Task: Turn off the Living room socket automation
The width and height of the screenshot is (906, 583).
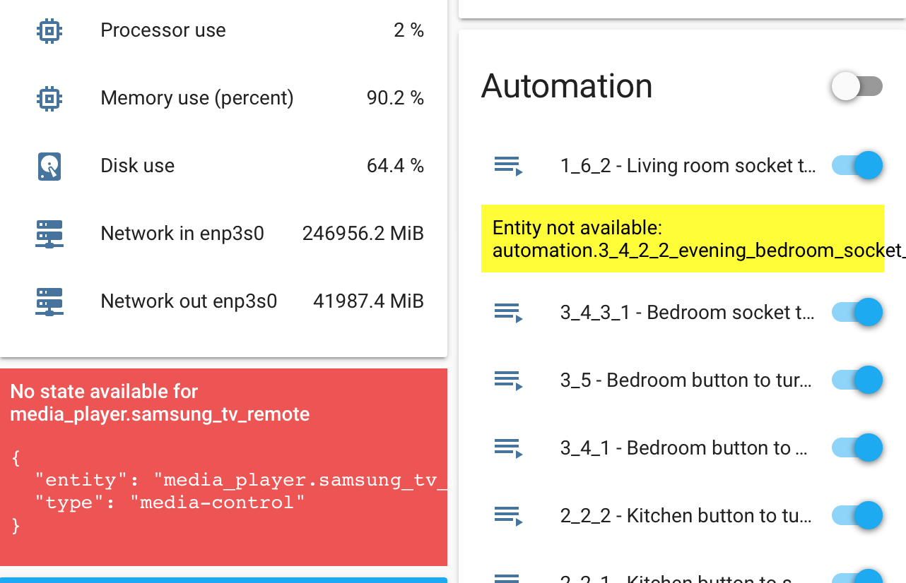Action: coord(857,165)
